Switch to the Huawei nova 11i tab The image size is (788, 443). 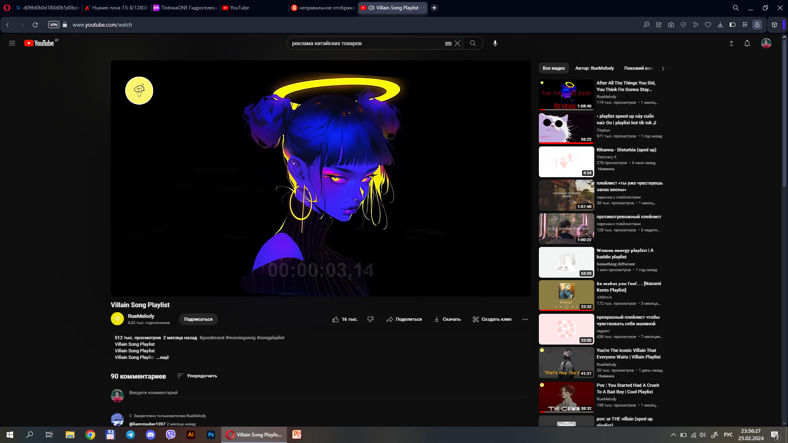[117, 8]
